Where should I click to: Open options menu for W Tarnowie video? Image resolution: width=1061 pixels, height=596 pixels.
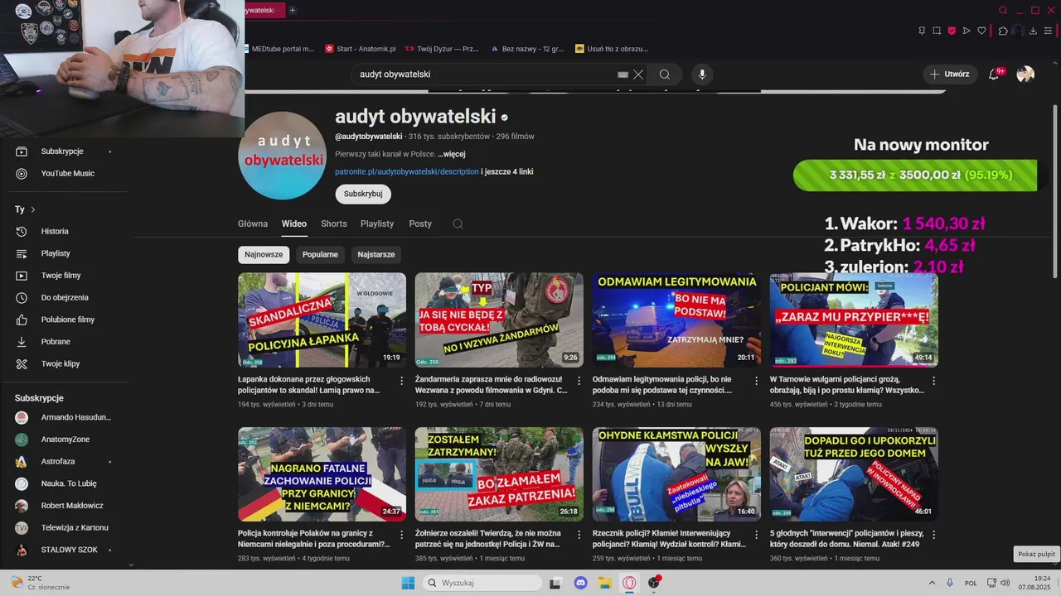pos(933,381)
